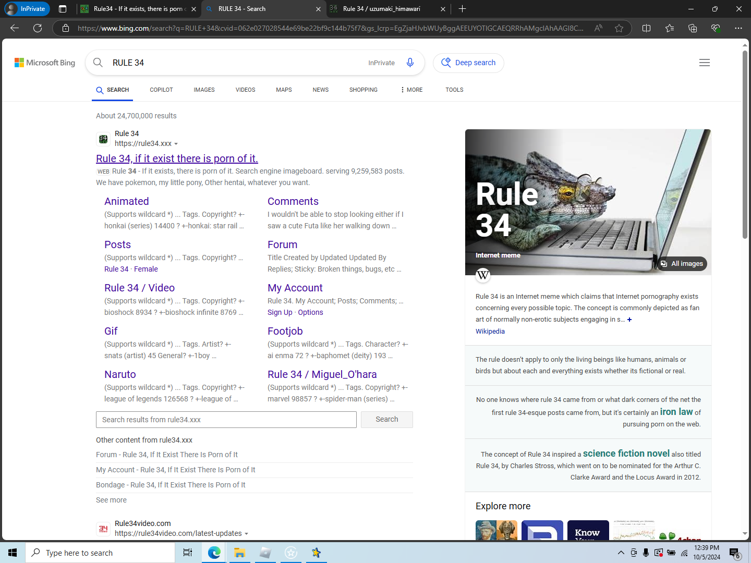Switch to the VIDEOS tab
The image size is (751, 563).
(x=245, y=90)
